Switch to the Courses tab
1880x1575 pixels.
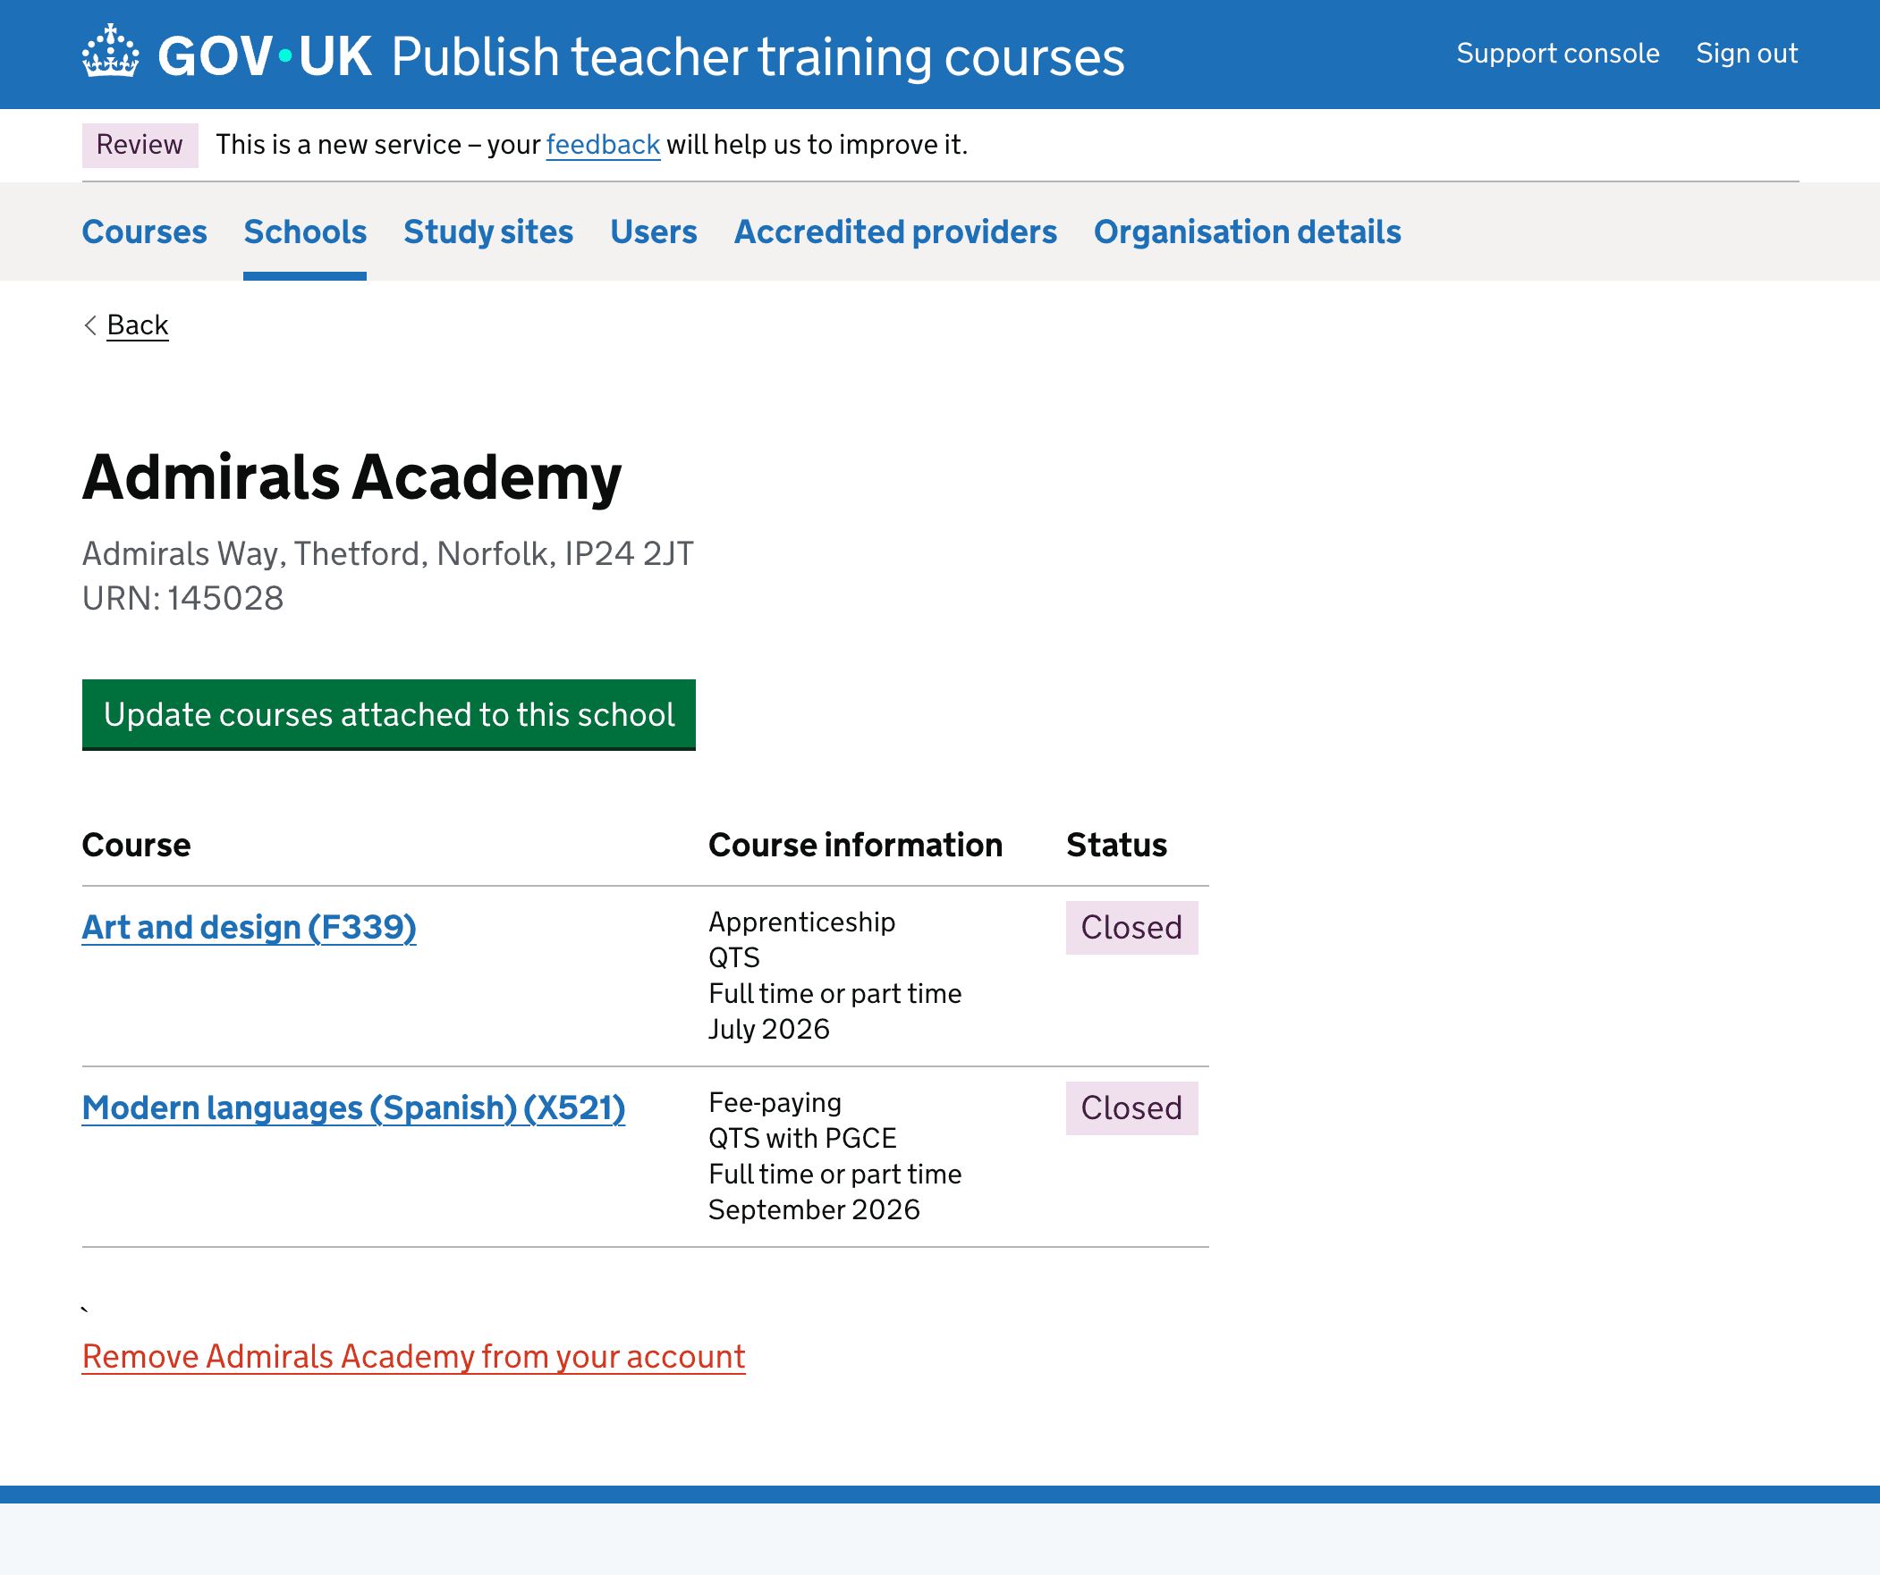coord(144,232)
